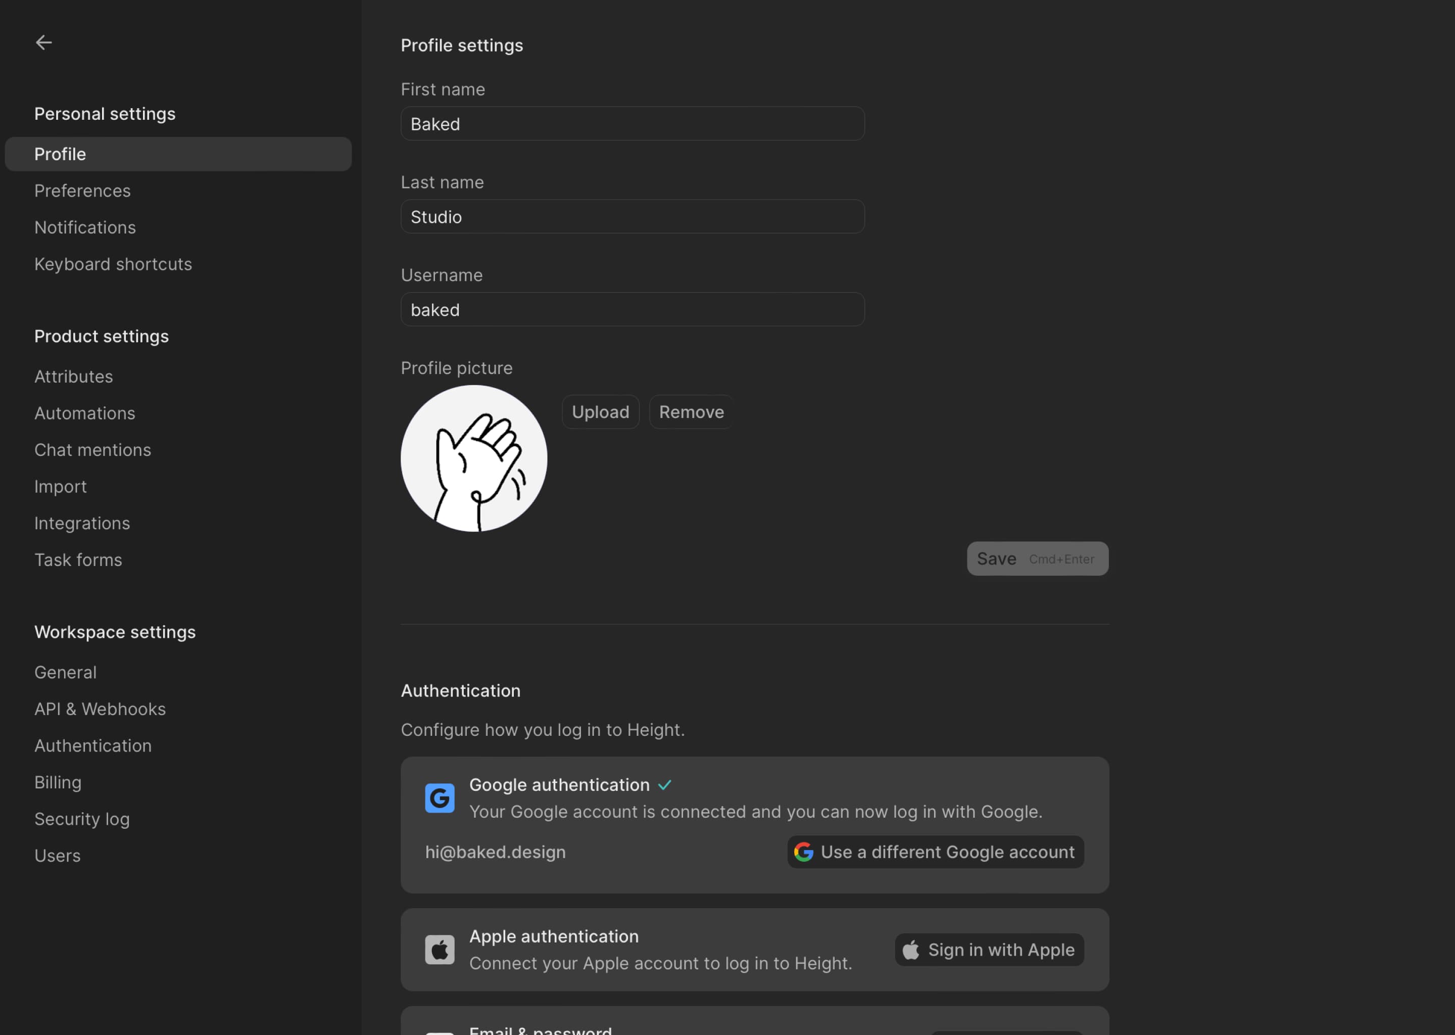The height and width of the screenshot is (1035, 1455).
Task: Expand Product settings section
Action: [101, 335]
